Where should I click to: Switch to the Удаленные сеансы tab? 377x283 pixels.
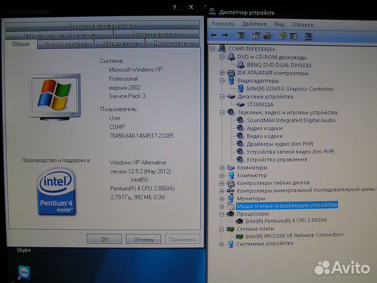coord(156,34)
